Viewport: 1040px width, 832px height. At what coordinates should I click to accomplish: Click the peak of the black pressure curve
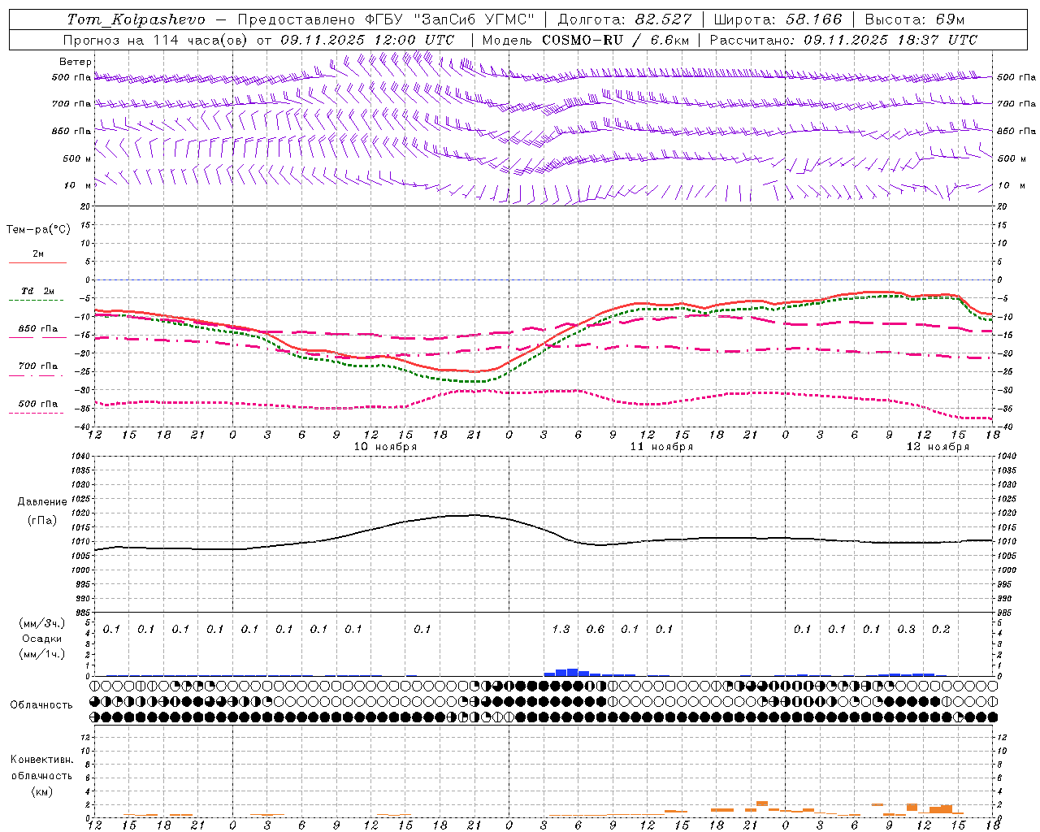[x=474, y=515]
